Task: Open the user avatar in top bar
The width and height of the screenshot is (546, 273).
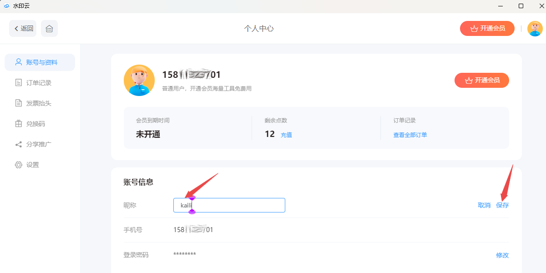Action: point(535,28)
